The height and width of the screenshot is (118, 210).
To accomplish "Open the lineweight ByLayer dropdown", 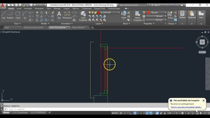I will [156, 16].
